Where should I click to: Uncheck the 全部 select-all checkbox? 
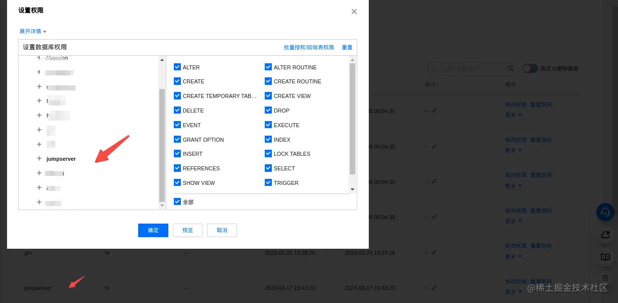tap(177, 201)
